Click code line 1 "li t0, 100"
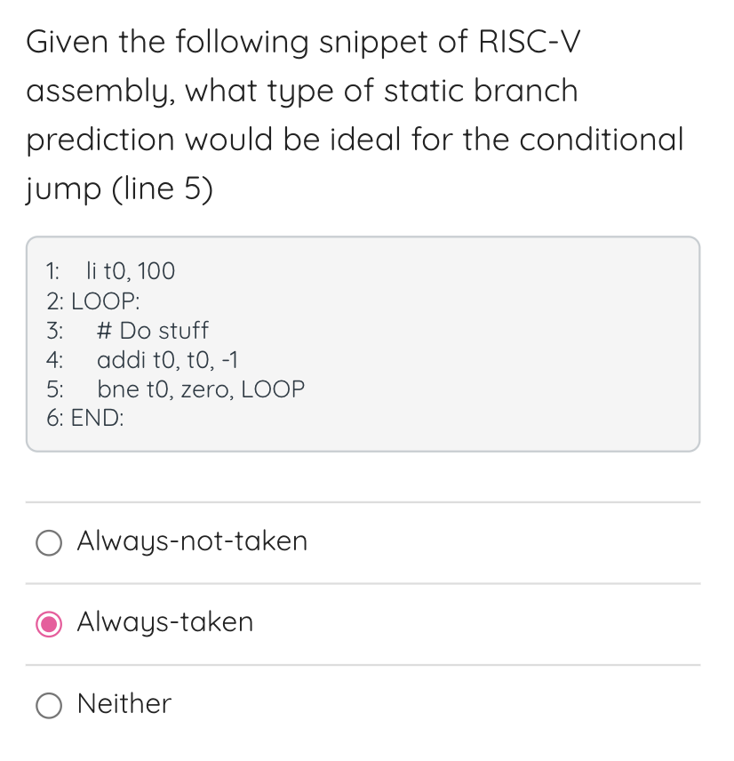This screenshot has height=761, width=734. [x=130, y=271]
